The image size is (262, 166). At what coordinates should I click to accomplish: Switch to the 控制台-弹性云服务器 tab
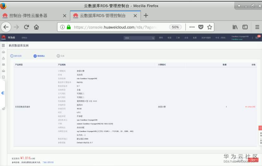coord(35,16)
